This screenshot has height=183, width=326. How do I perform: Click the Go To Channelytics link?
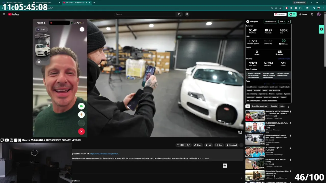(284, 59)
